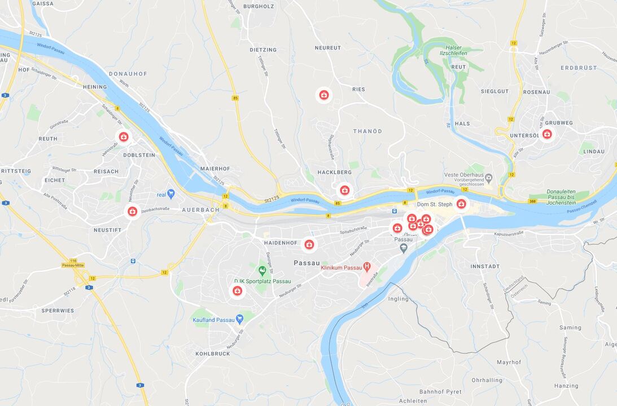
Task: Select the medical marker beside Haidenhof
Action: [x=309, y=245]
